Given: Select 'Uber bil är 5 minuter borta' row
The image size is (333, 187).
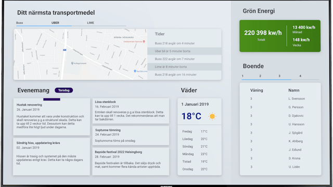Looking at the screenshot, I should (x=184, y=51).
